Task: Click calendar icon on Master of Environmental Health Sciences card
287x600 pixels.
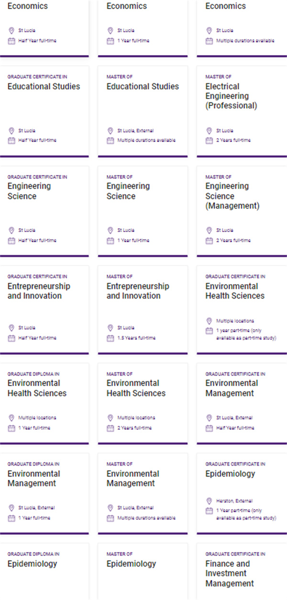Action: click(110, 428)
